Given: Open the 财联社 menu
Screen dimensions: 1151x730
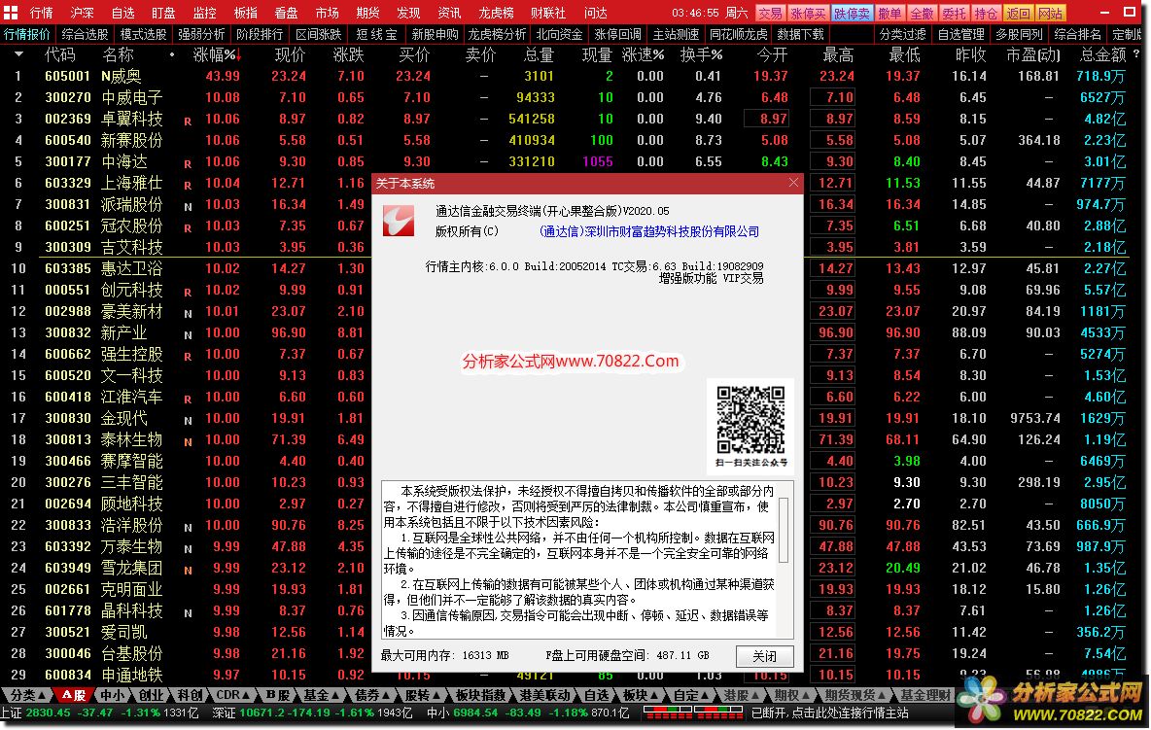Looking at the screenshot, I should [x=547, y=13].
